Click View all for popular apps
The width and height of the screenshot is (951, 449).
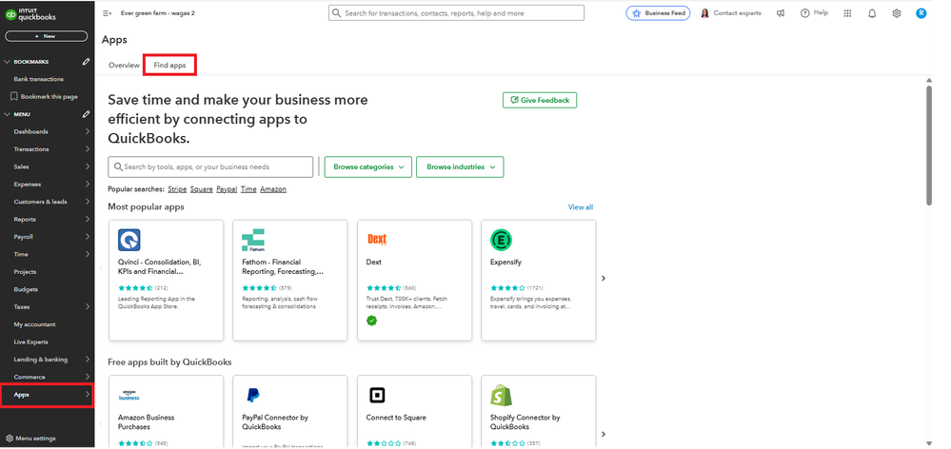581,207
